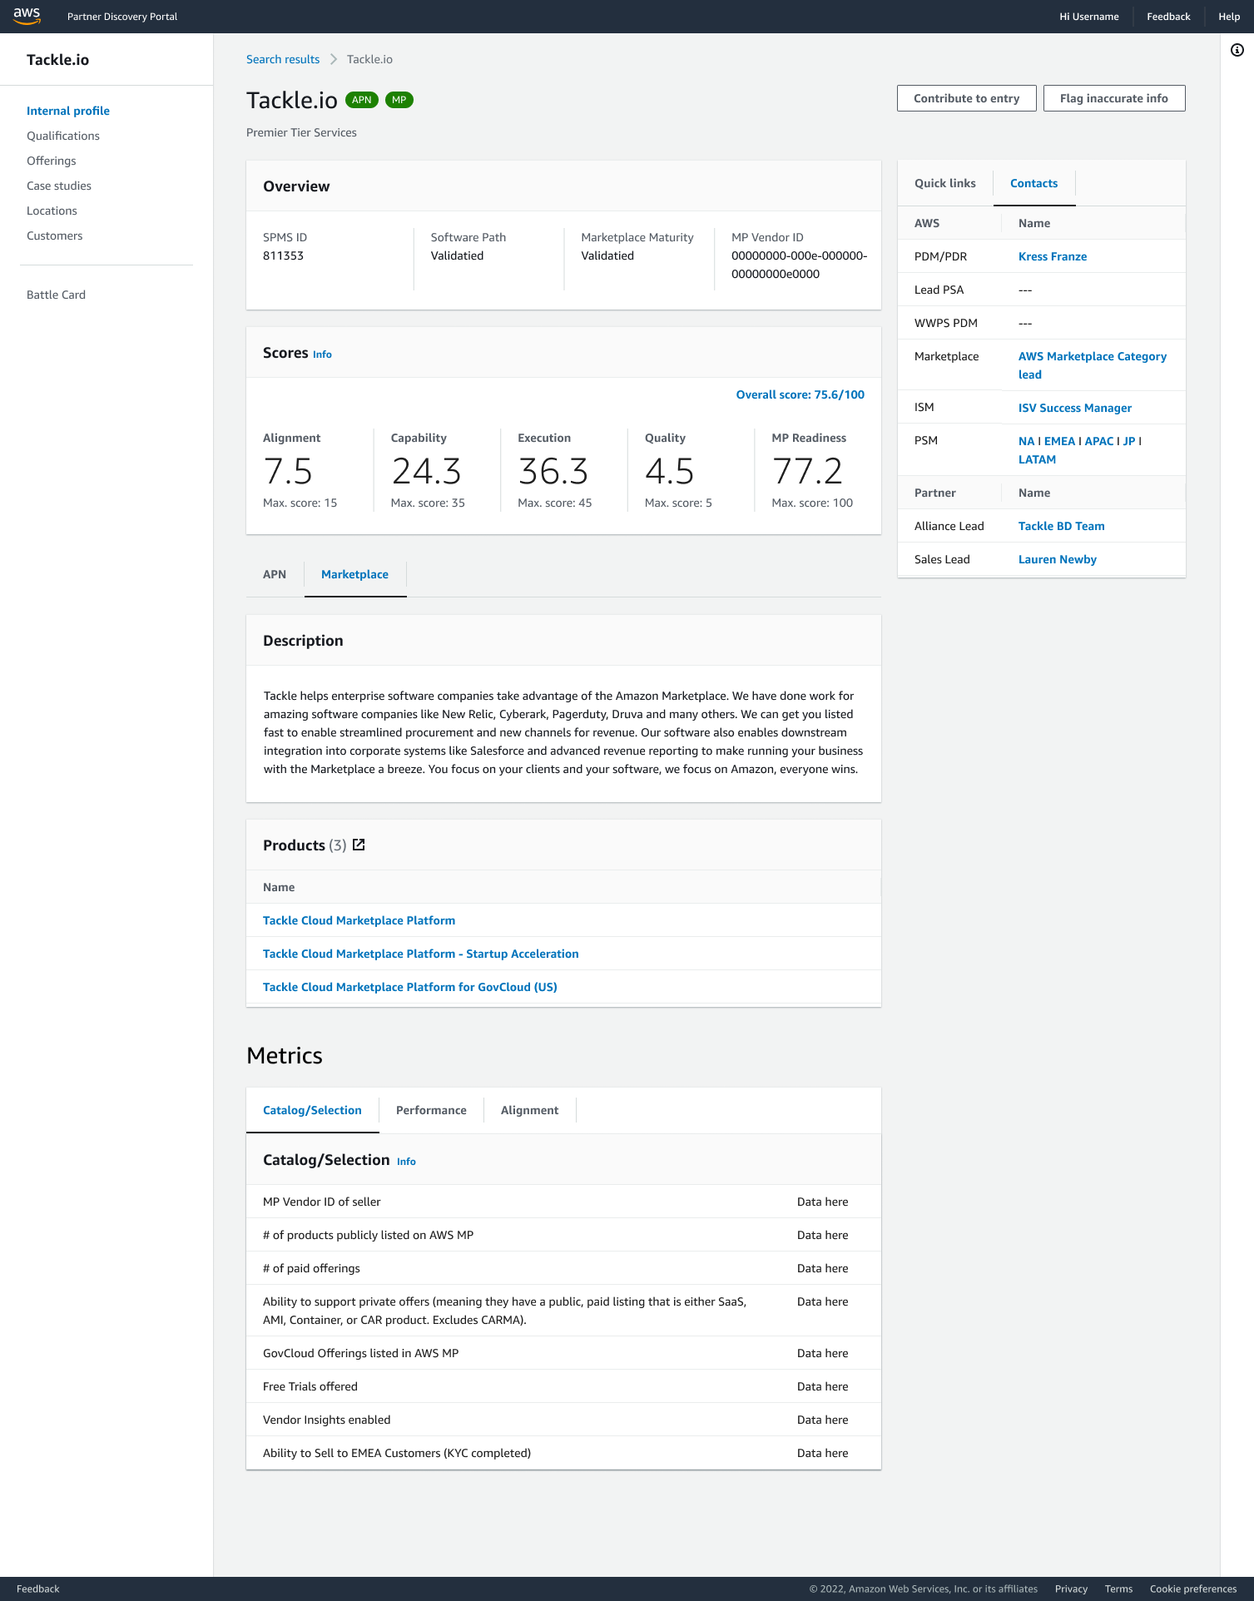
Task: Click Vendor Insights enabled row
Action: coord(563,1420)
